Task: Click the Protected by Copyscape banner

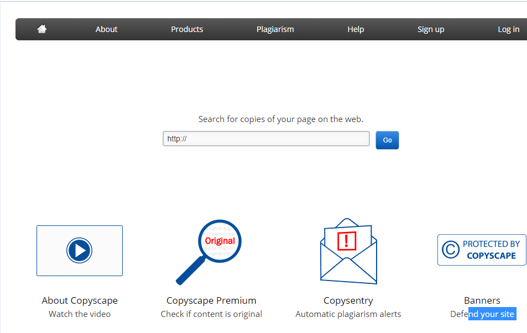Action: [482, 250]
